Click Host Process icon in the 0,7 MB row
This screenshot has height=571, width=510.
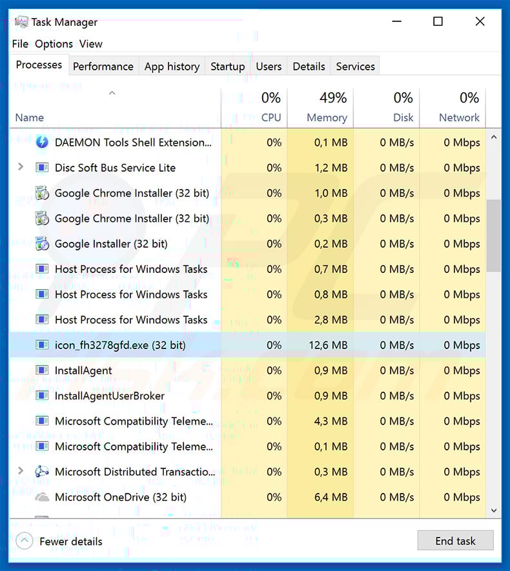point(42,269)
